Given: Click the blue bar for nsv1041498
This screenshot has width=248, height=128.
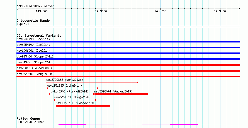Looking at the screenshot, I should click(128, 42).
